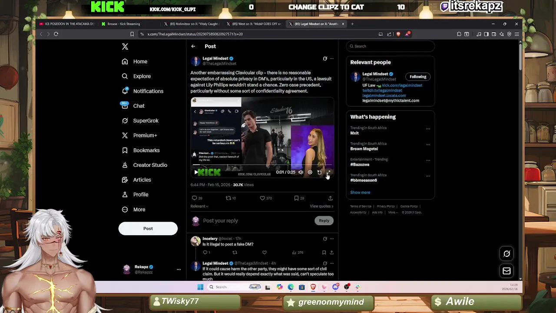The image size is (556, 313).
Task: Click the white Post button
Action: coord(148,229)
